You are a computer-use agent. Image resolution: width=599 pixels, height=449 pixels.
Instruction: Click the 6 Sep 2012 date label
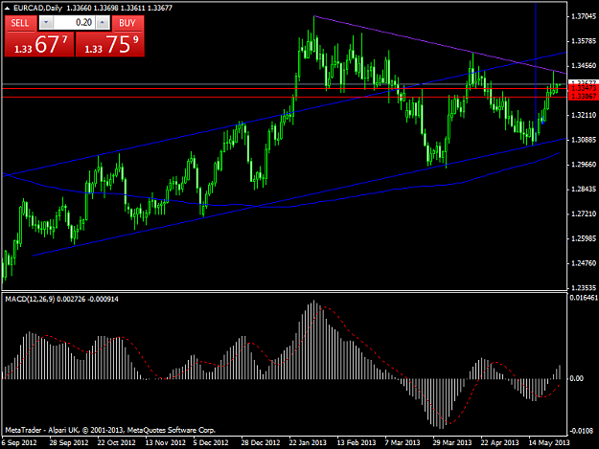19,442
